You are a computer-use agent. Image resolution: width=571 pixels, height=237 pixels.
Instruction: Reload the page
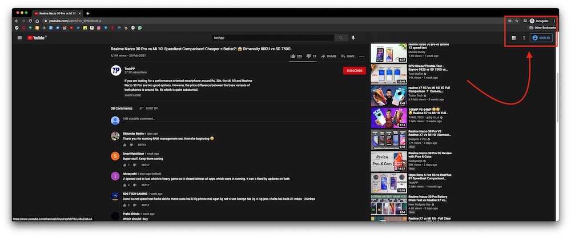[30, 21]
